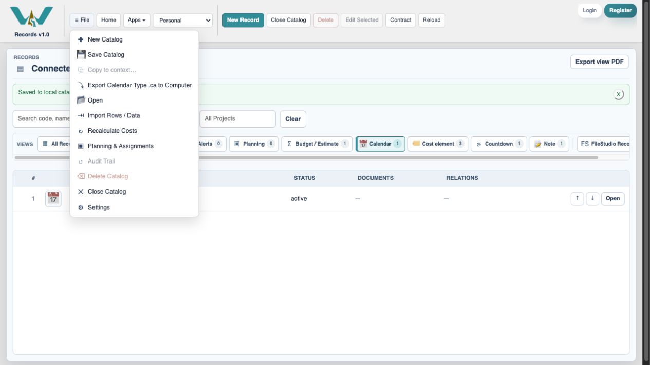Choose Export Calendar Type .ca to Computer
This screenshot has width=650, height=365.
tap(134, 85)
